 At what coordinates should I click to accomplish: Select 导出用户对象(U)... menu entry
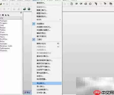pyautogui.click(x=47, y=67)
